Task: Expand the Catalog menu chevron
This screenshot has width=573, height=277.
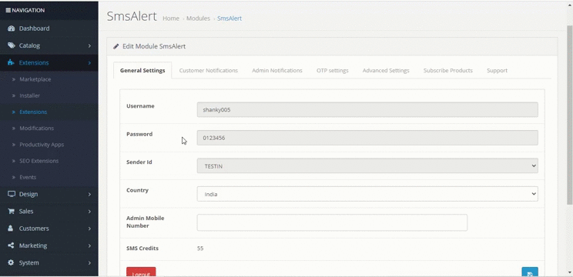Action: [89, 46]
